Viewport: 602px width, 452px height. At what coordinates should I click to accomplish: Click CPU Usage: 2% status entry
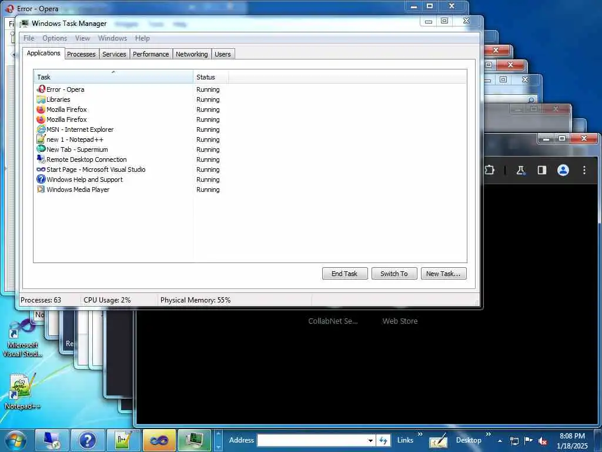click(x=107, y=300)
